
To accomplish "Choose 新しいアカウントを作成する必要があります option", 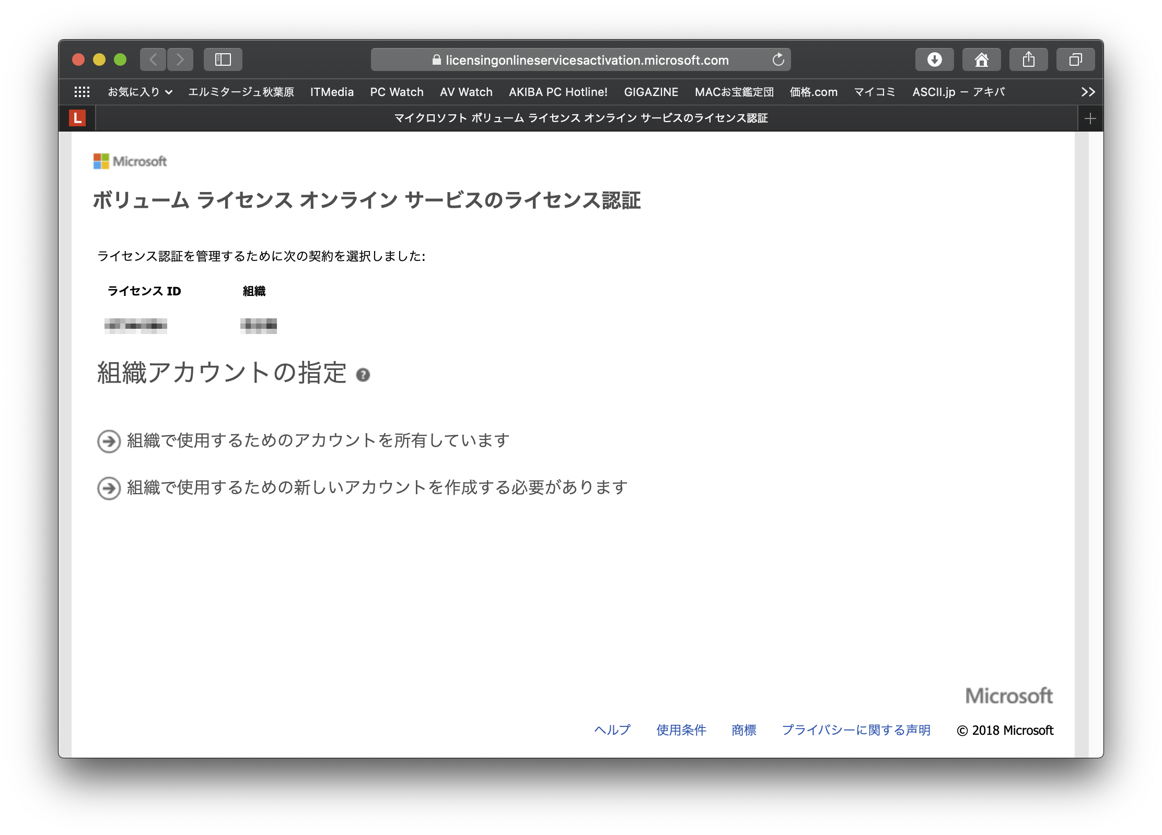I will (x=377, y=487).
